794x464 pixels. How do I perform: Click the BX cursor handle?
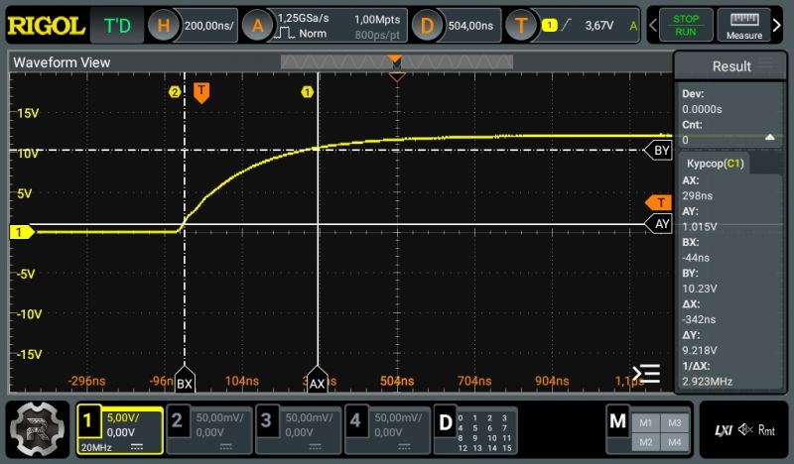[185, 382]
